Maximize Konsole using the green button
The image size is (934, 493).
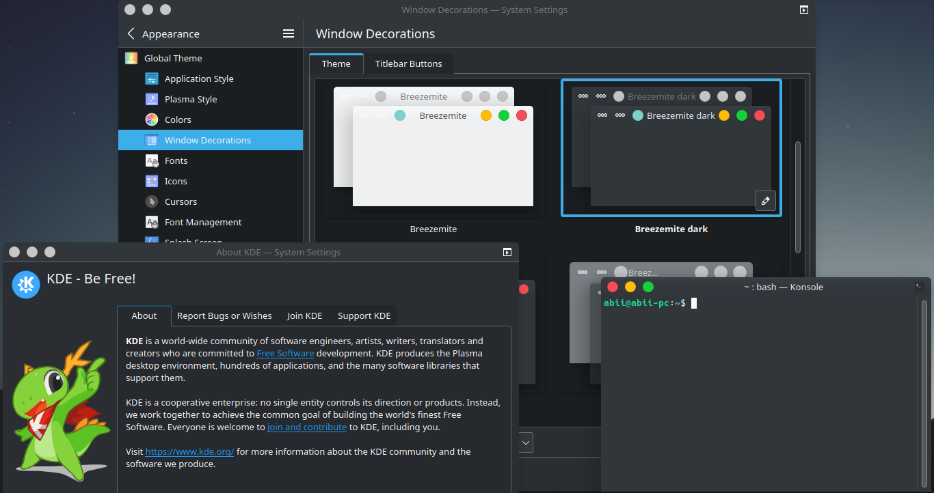click(648, 287)
